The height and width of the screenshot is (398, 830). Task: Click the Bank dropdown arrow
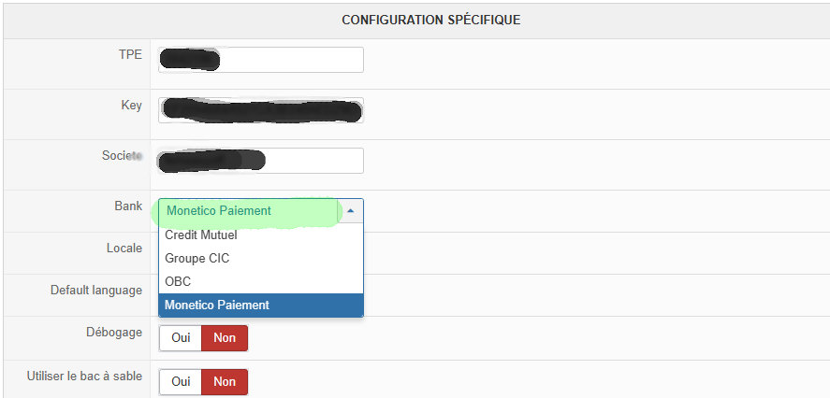click(351, 211)
